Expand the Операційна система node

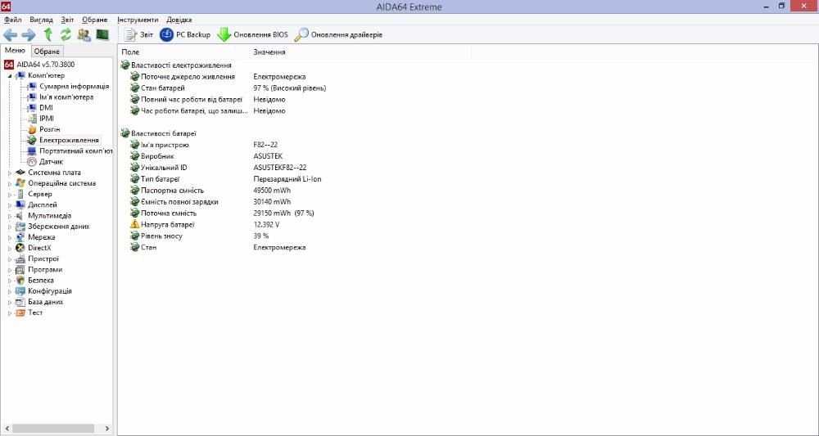[x=10, y=183]
